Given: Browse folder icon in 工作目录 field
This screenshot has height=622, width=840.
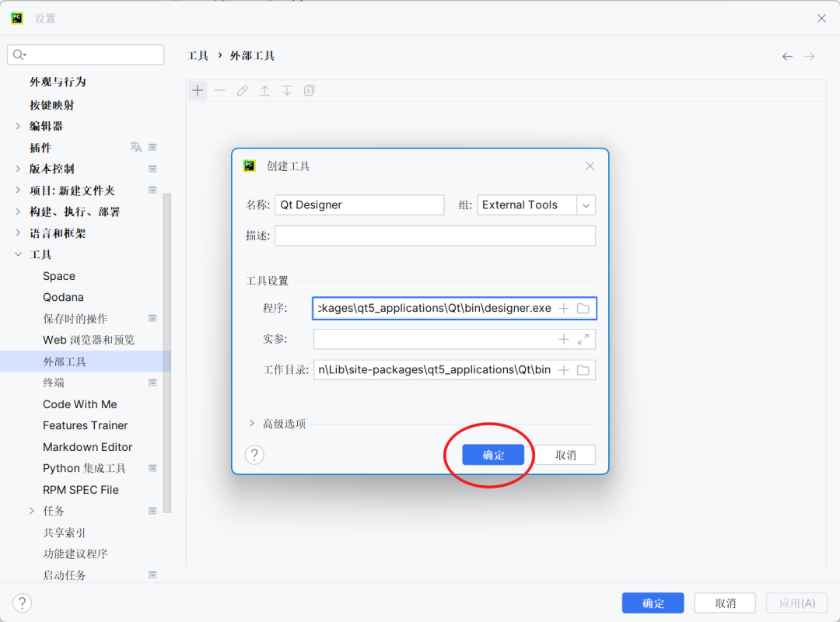Looking at the screenshot, I should click(x=583, y=370).
